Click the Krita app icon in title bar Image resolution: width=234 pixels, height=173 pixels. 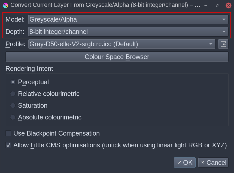(x=5, y=5)
